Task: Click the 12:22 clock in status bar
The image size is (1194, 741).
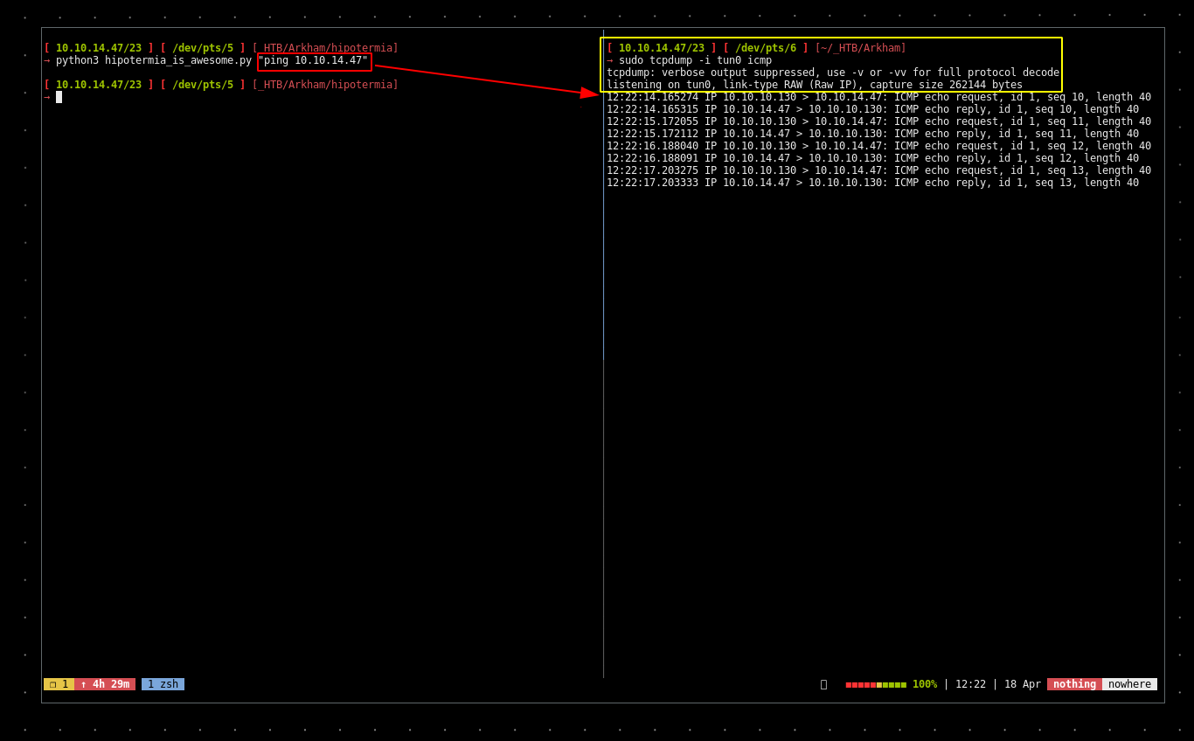Action: pos(969,684)
